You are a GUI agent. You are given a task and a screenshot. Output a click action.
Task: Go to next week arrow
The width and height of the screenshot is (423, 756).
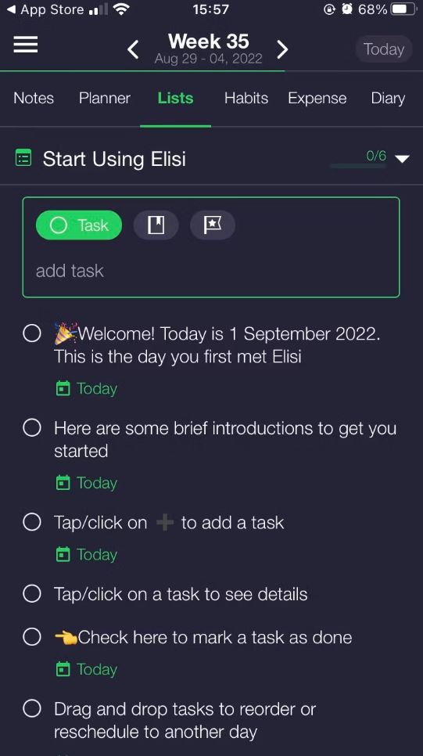tap(283, 49)
